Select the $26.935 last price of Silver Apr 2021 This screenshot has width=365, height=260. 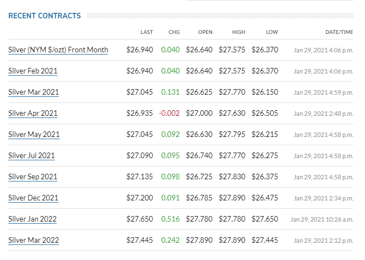tap(140, 114)
